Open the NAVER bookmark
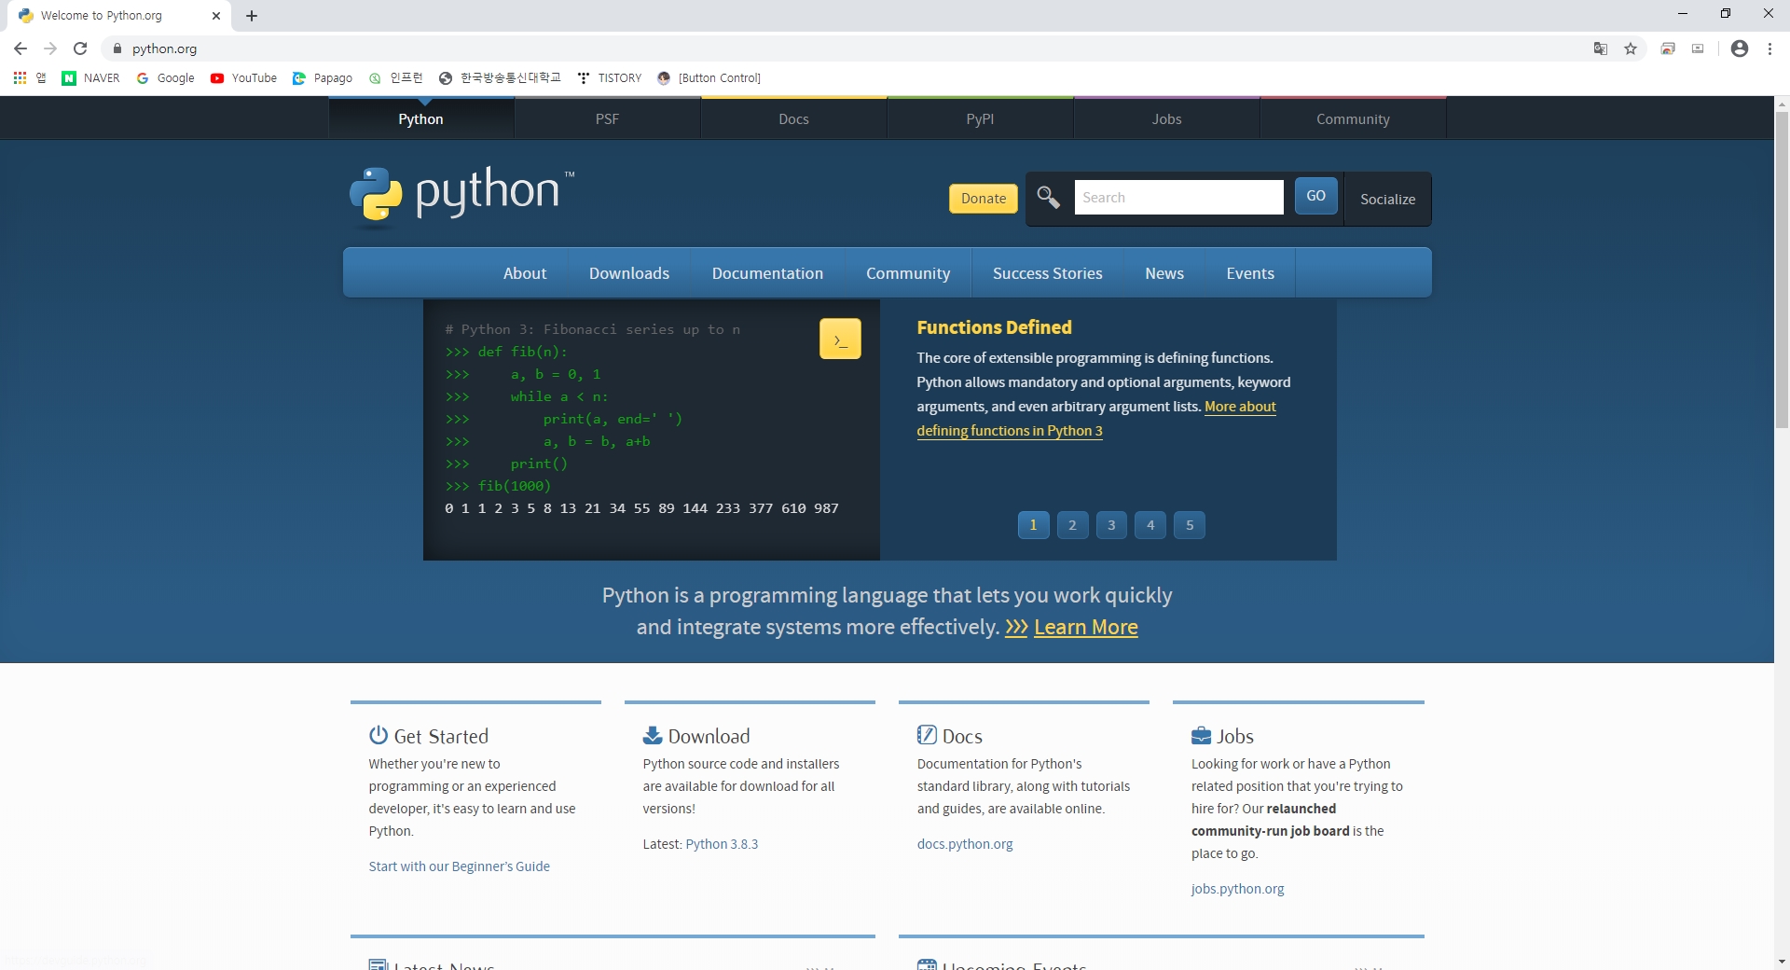Image resolution: width=1790 pixels, height=970 pixels. [x=90, y=78]
